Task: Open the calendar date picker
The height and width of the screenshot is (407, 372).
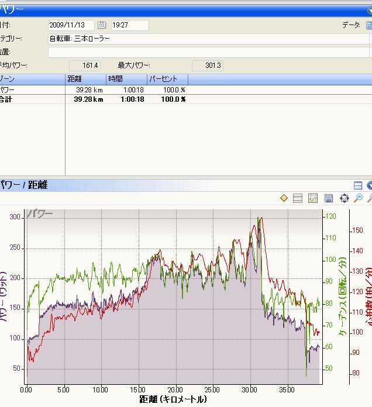Action: 102,25
